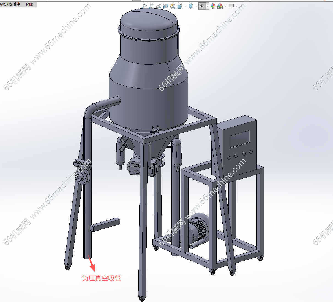Screen dimensions: 333x302
Task: Click the Edit Appearance color ball icon
Action: tap(213, 6)
